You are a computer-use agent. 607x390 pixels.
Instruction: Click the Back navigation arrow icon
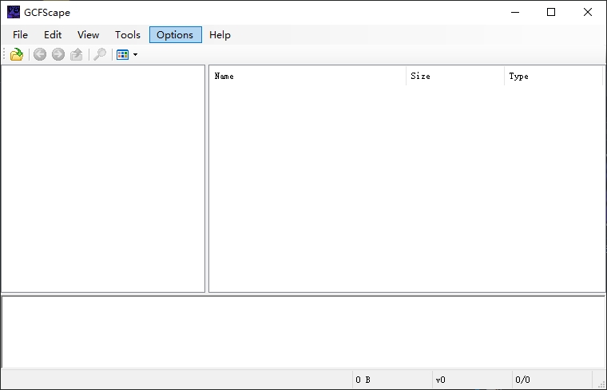pyautogui.click(x=40, y=54)
